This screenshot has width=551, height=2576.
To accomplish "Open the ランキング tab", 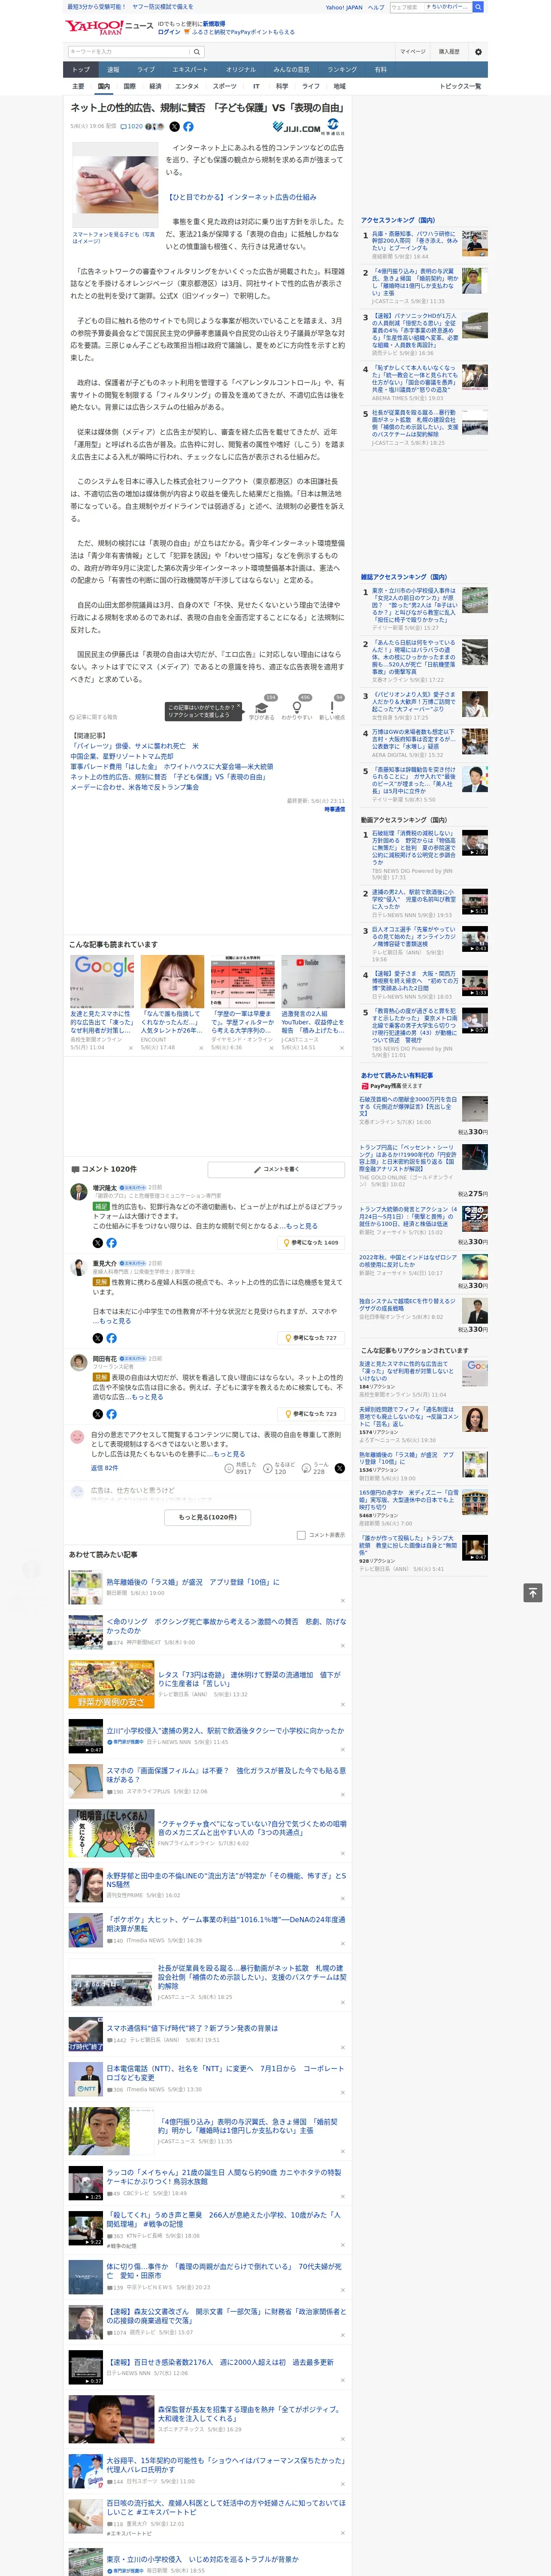I will (343, 70).
